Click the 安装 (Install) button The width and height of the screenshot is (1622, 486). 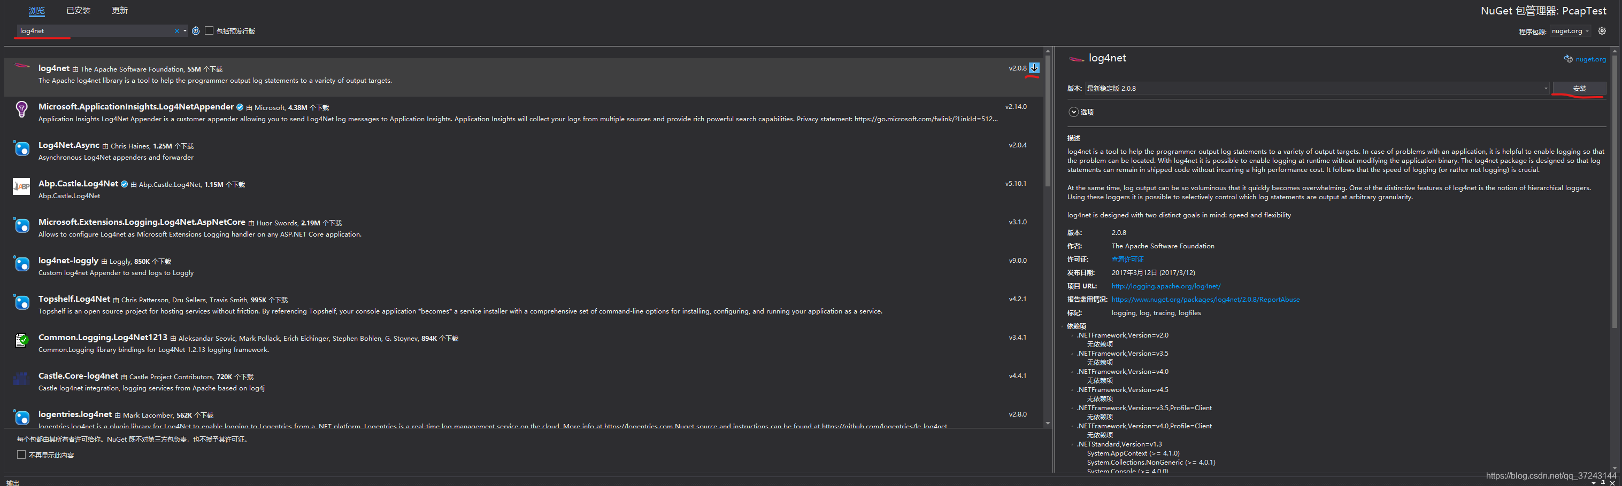pyautogui.click(x=1579, y=89)
